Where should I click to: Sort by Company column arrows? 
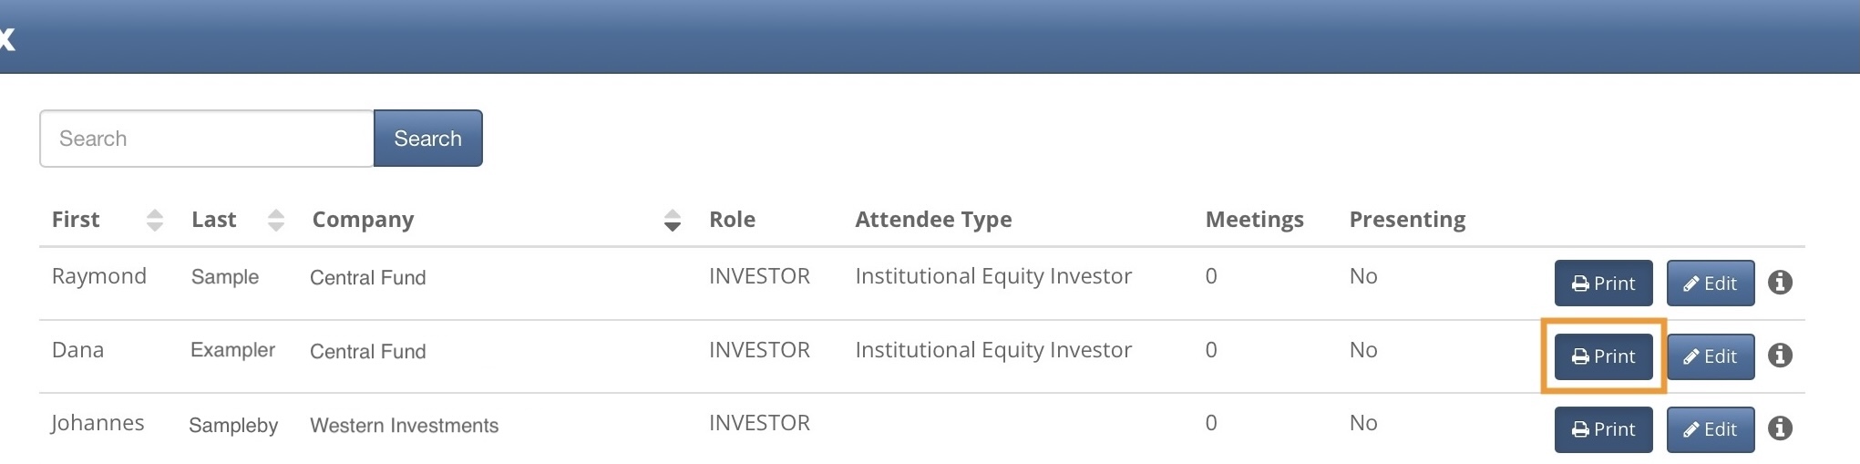(x=673, y=220)
